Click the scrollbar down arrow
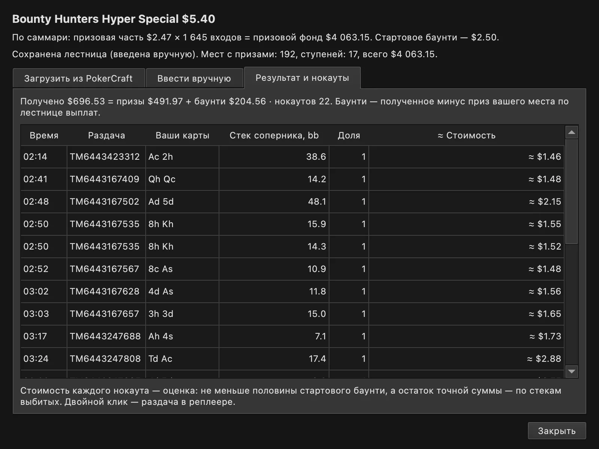This screenshot has height=449, width=599. coord(571,371)
